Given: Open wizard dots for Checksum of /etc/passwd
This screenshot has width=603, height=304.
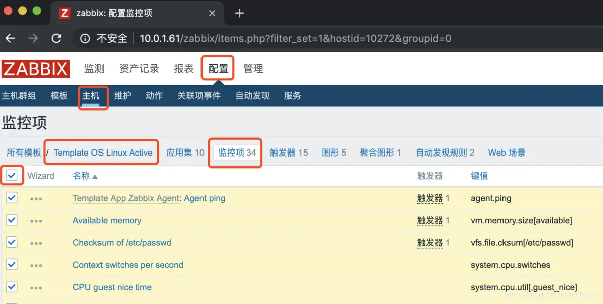Looking at the screenshot, I should 36,243.
